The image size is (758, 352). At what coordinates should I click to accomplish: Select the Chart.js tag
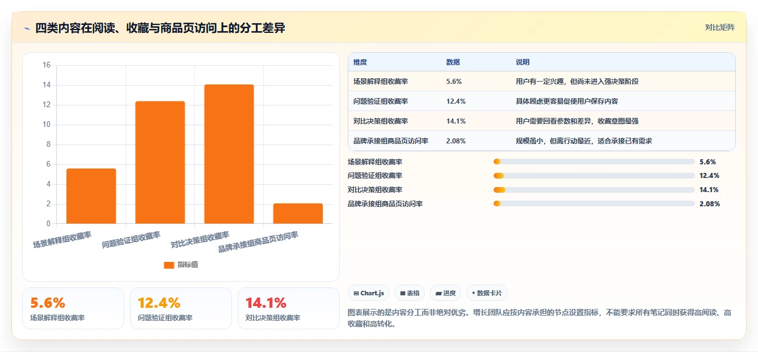tap(369, 293)
